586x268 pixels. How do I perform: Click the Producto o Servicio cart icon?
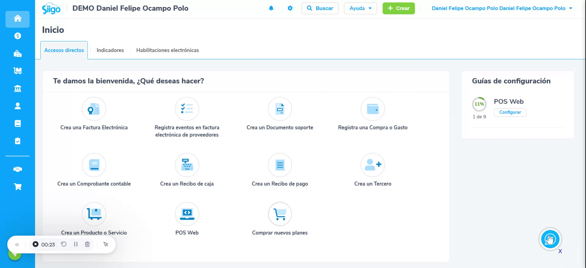pyautogui.click(x=94, y=214)
